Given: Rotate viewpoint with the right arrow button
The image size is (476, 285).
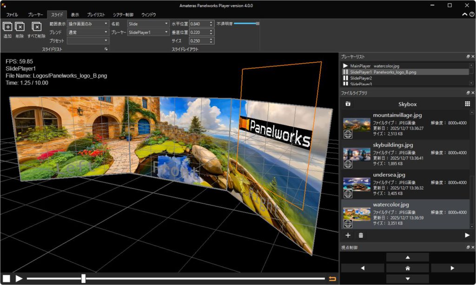Looking at the screenshot, I should tap(452, 268).
